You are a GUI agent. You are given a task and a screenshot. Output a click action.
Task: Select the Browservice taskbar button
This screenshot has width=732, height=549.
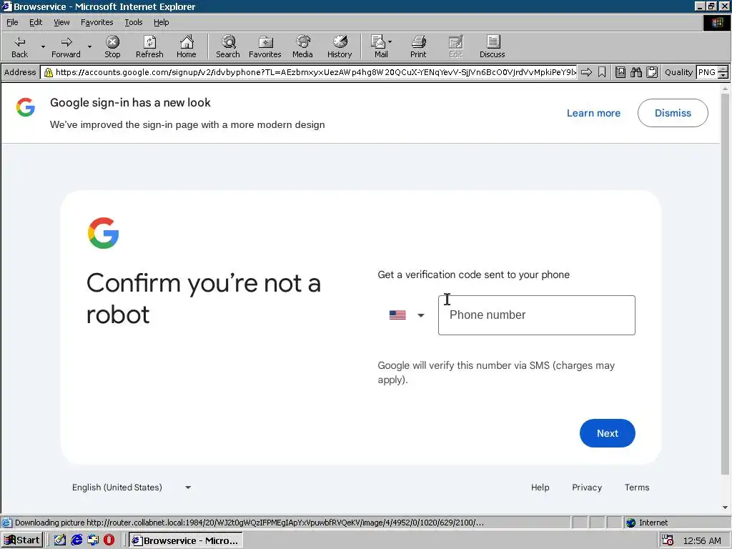(186, 540)
